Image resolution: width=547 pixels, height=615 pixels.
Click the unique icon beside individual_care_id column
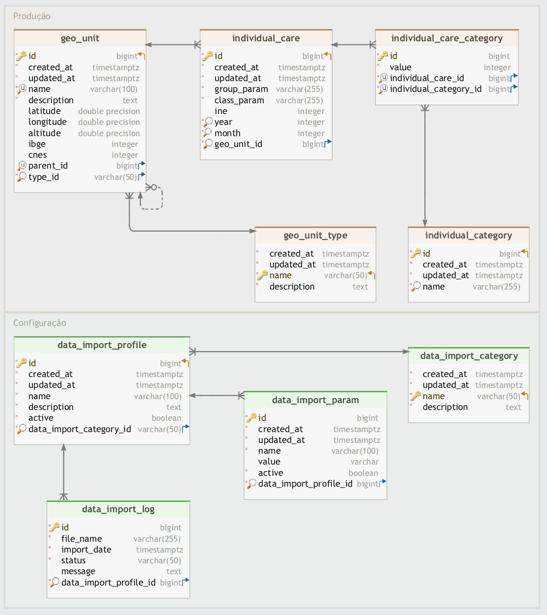[x=383, y=78]
